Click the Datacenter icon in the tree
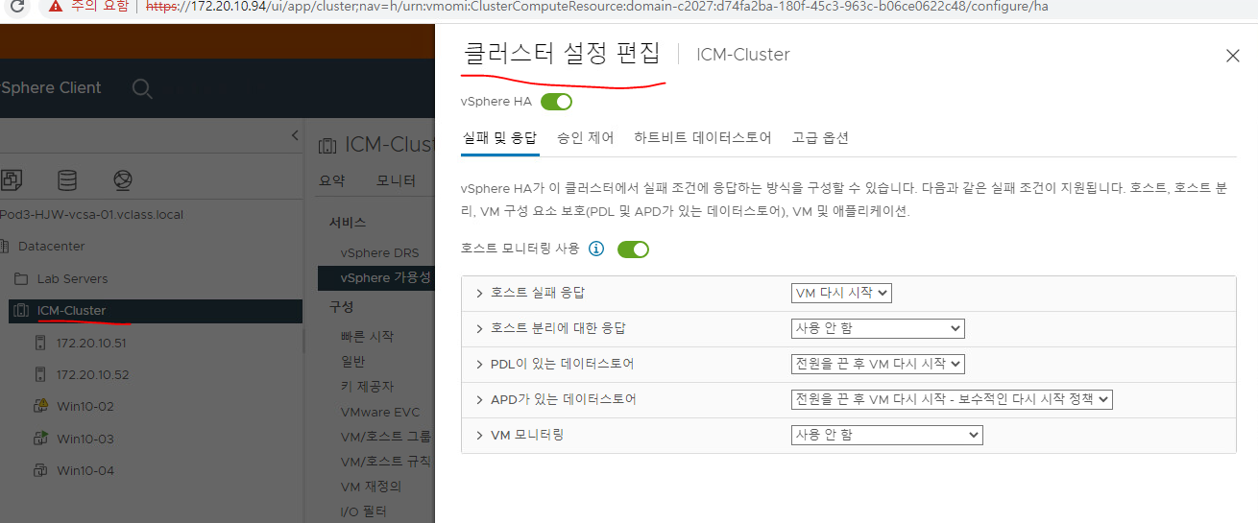This screenshot has height=523, width=1258. click(x=4, y=247)
